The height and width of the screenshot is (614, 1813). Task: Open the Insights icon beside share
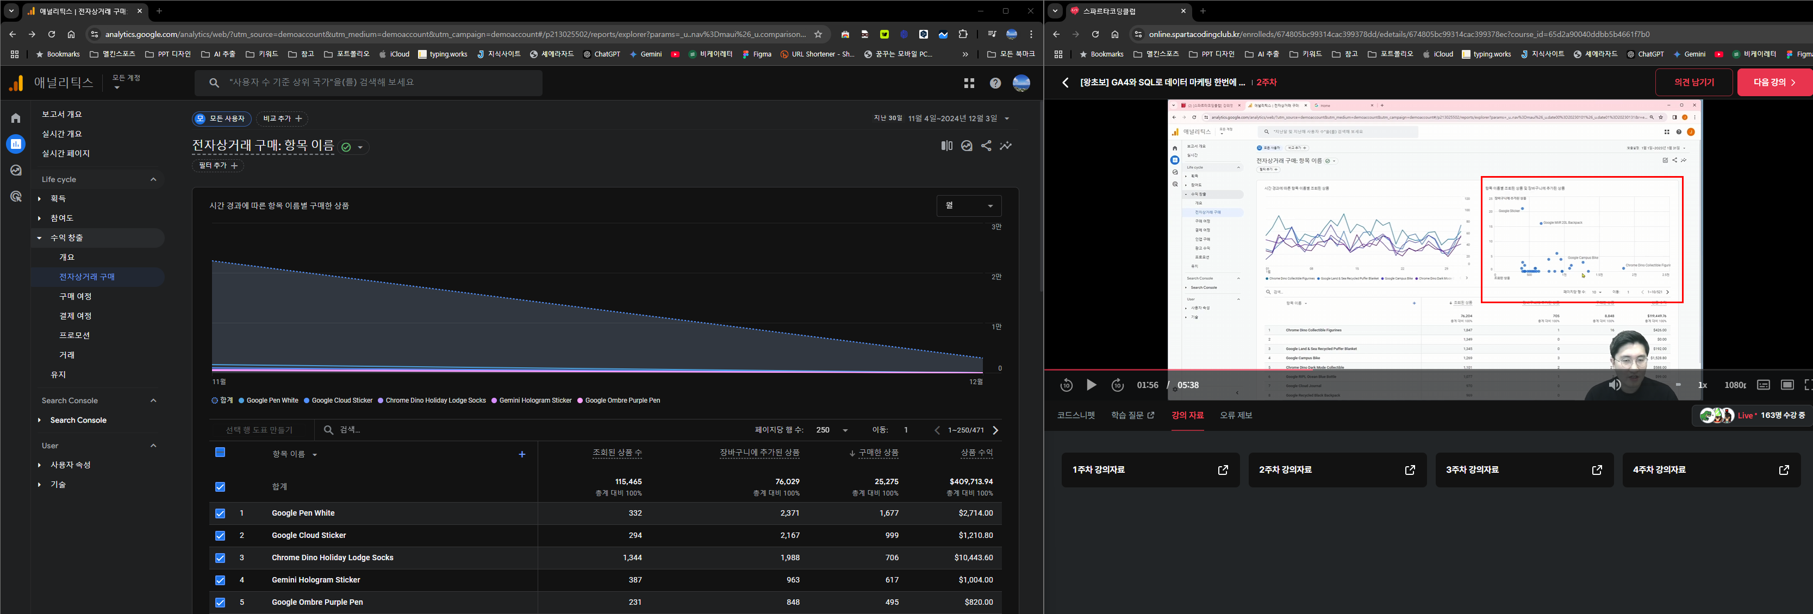(x=967, y=146)
